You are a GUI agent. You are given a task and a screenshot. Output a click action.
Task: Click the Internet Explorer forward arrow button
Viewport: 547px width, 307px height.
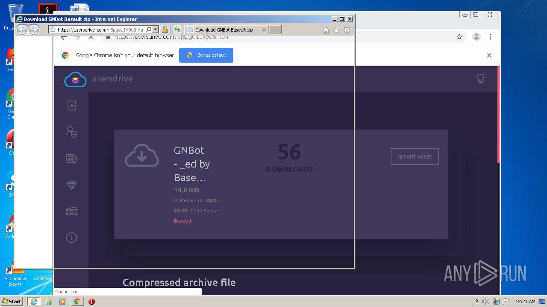34,29
